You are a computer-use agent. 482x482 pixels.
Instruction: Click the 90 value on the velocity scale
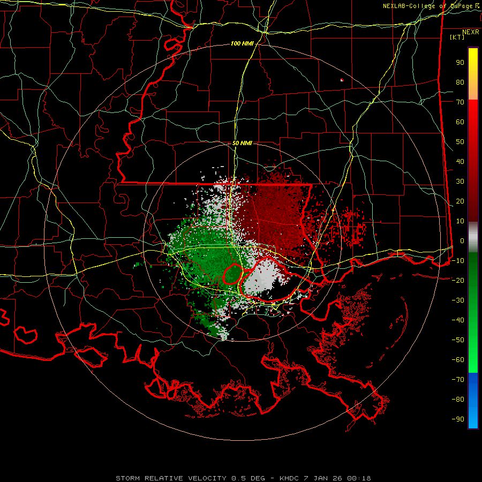(x=460, y=63)
